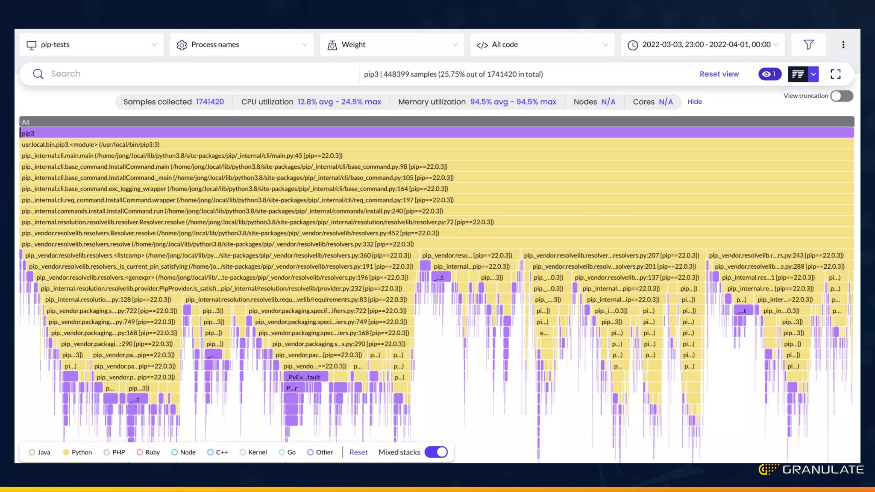Click the Reset view link

719,74
